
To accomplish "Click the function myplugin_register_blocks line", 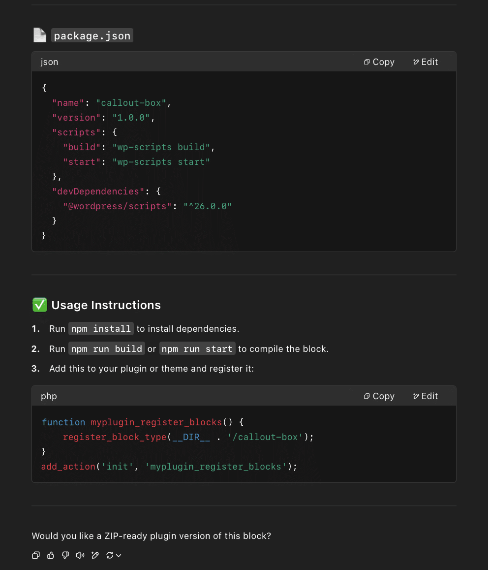I will pos(143,422).
